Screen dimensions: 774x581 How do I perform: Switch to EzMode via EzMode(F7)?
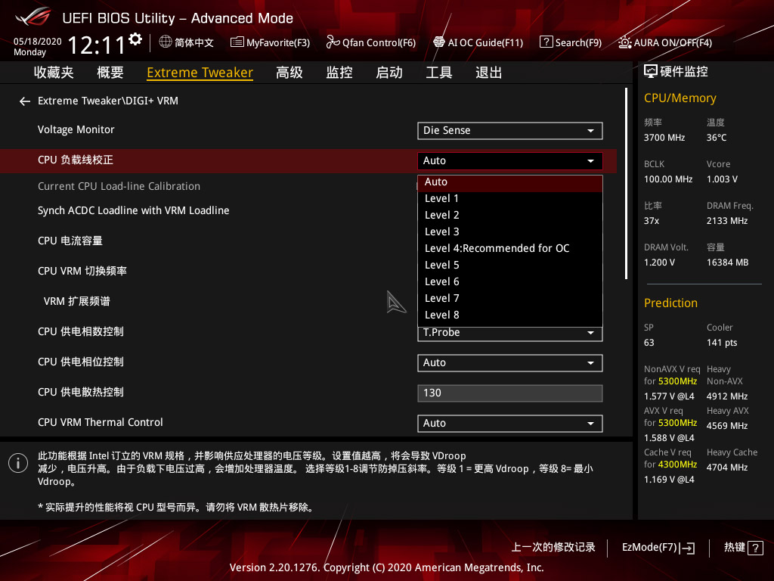click(x=657, y=547)
